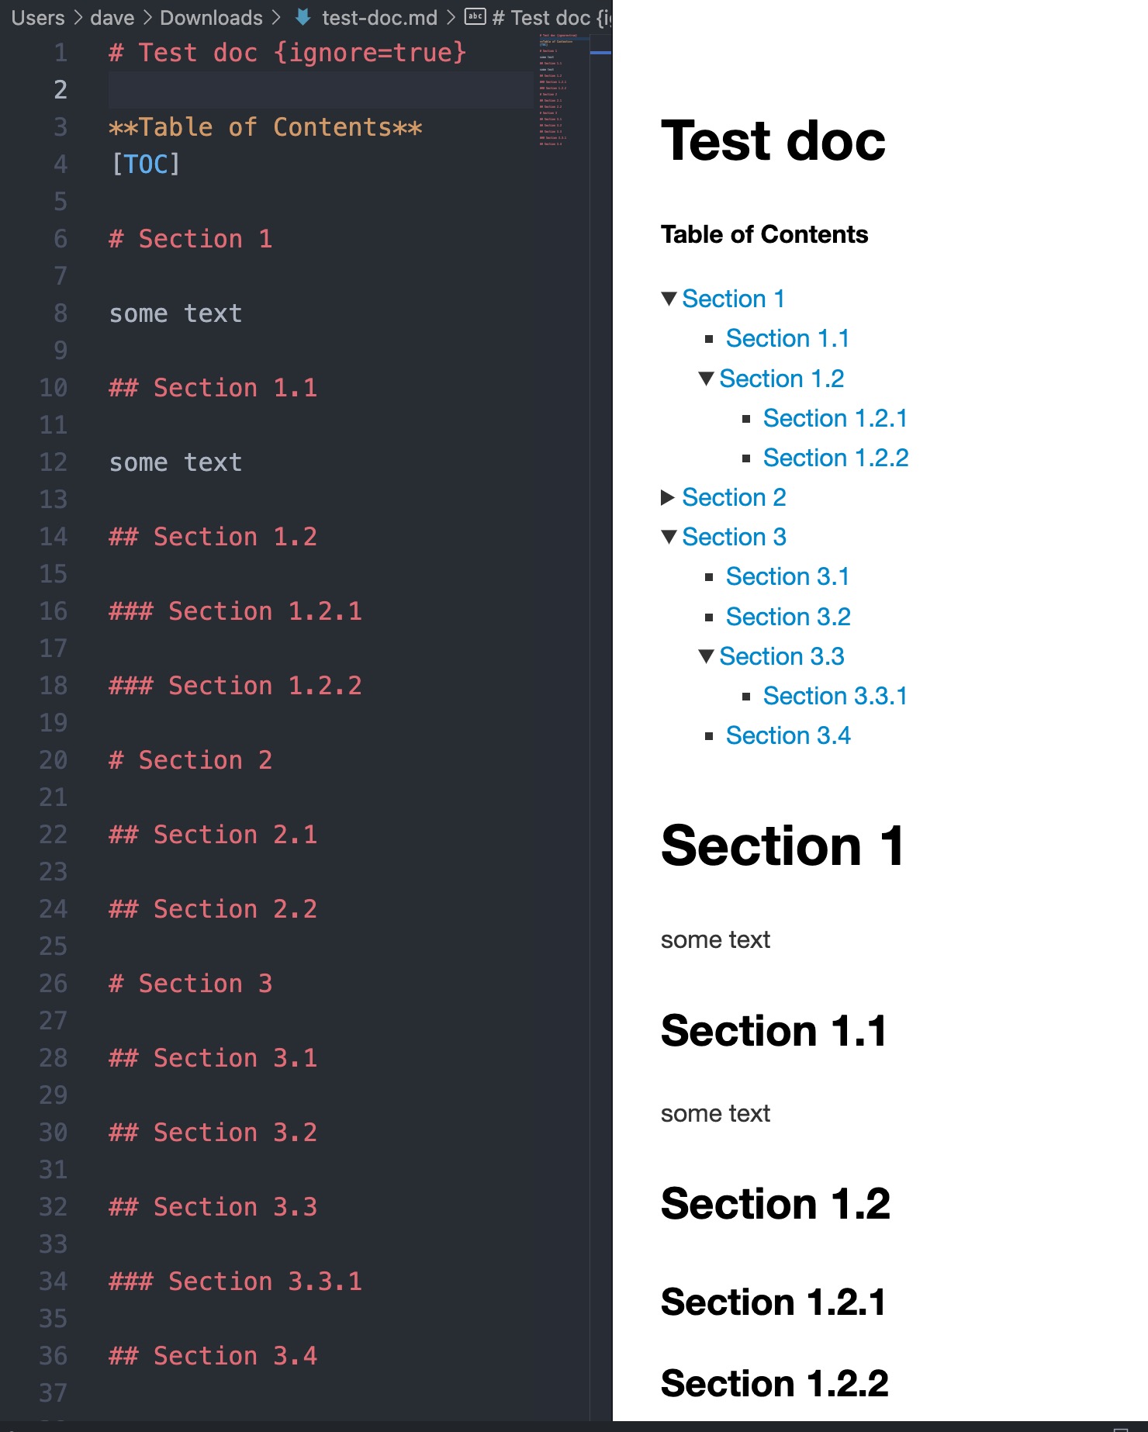
Task: Open the Section 3.4 link in the TOC
Action: click(x=787, y=735)
